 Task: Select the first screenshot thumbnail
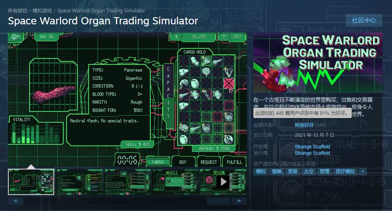pos(31,182)
